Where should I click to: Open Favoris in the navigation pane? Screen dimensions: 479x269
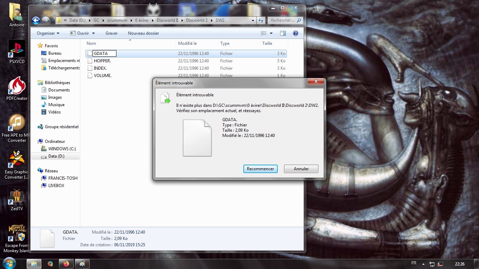click(51, 46)
